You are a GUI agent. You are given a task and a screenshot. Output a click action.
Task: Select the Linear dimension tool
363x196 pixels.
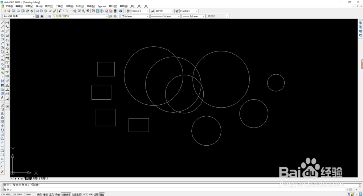[x=7, y=23]
